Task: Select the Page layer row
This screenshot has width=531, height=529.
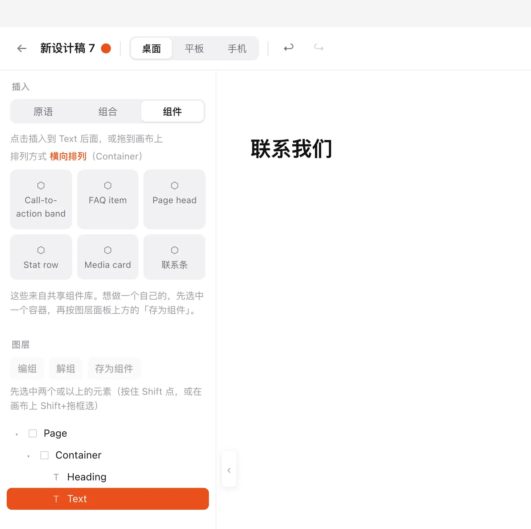Action: (108, 433)
